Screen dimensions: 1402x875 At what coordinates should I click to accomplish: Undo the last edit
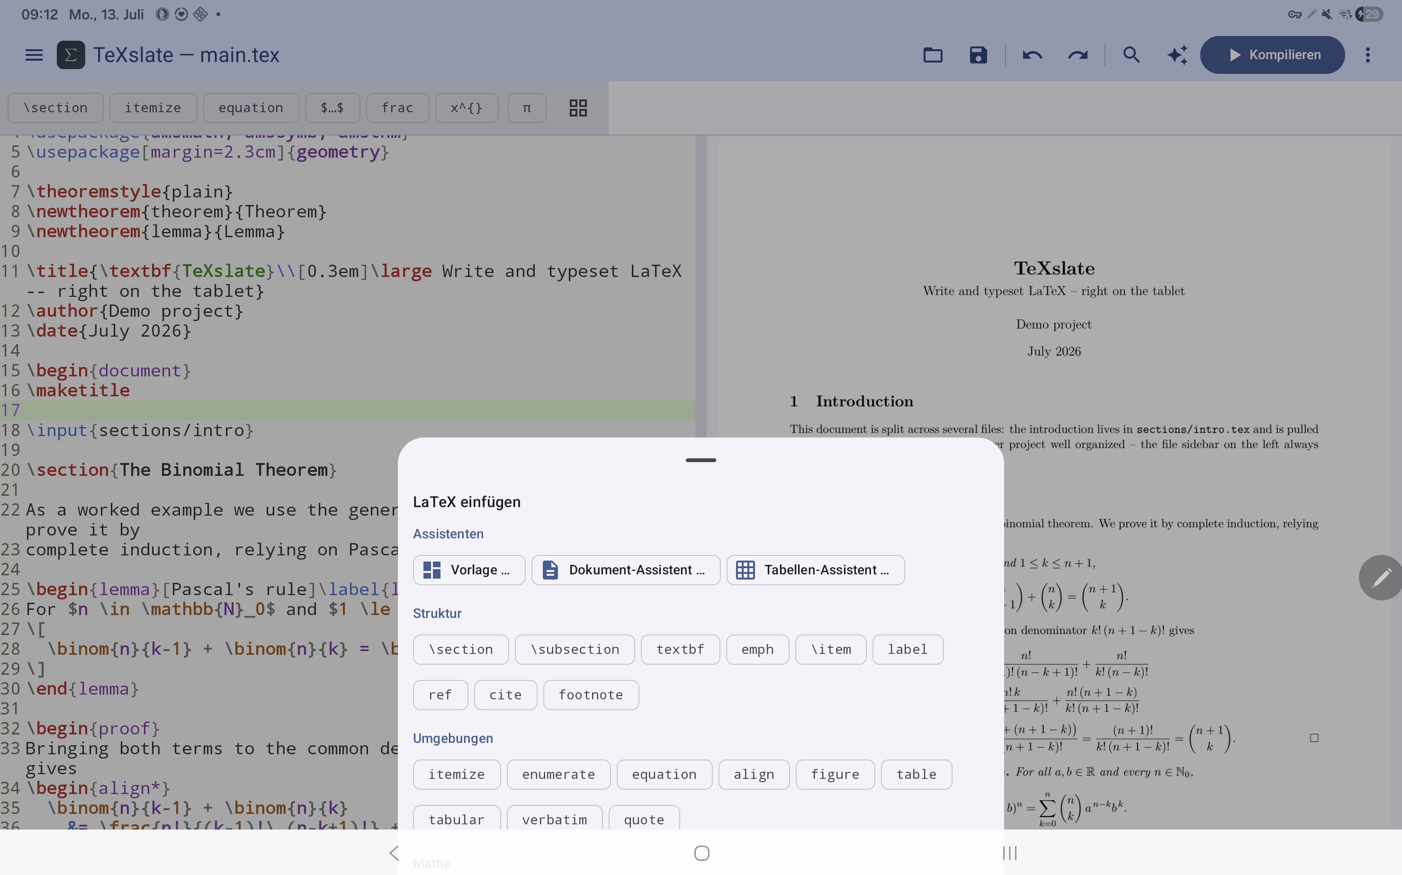1032,55
